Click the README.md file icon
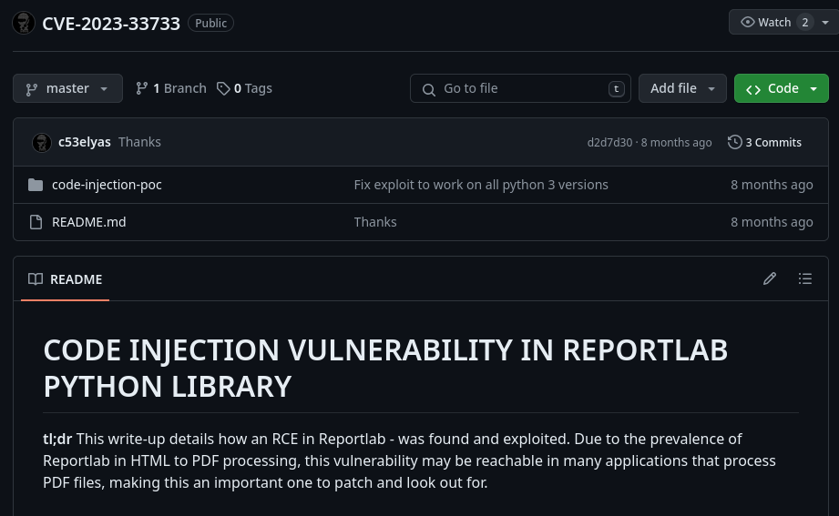 (36, 222)
